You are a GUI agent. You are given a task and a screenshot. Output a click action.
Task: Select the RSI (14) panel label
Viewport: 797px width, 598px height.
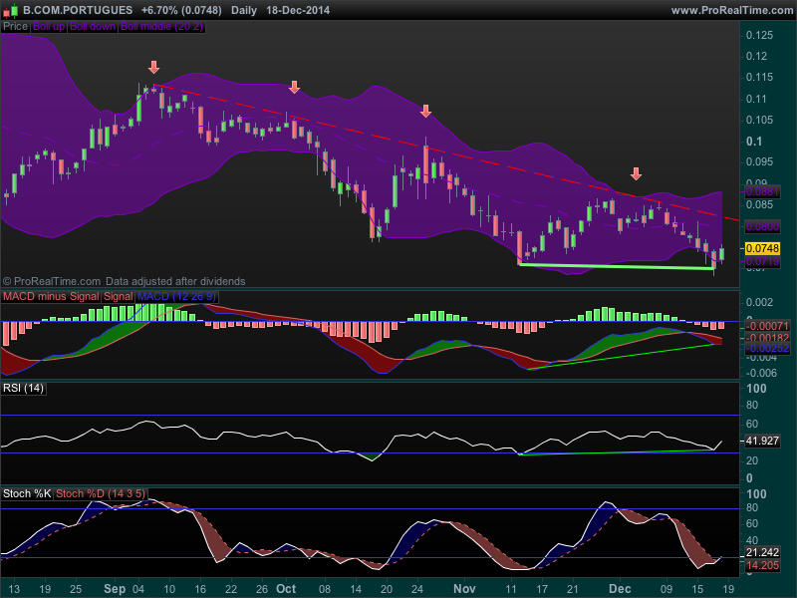[x=24, y=388]
